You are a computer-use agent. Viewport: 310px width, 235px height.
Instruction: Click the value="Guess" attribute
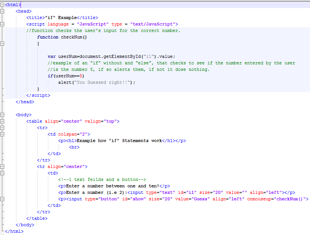(192, 199)
